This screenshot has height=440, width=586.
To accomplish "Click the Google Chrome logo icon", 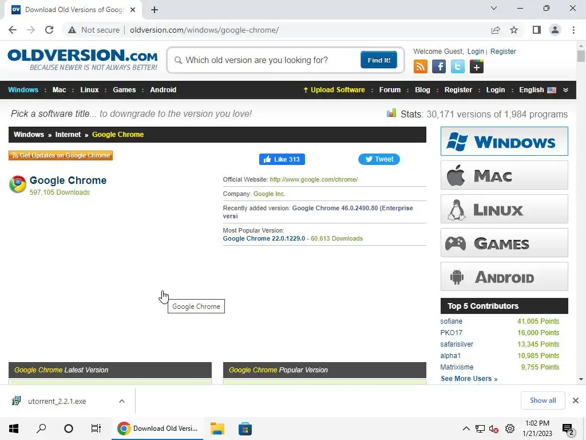I will (18, 184).
